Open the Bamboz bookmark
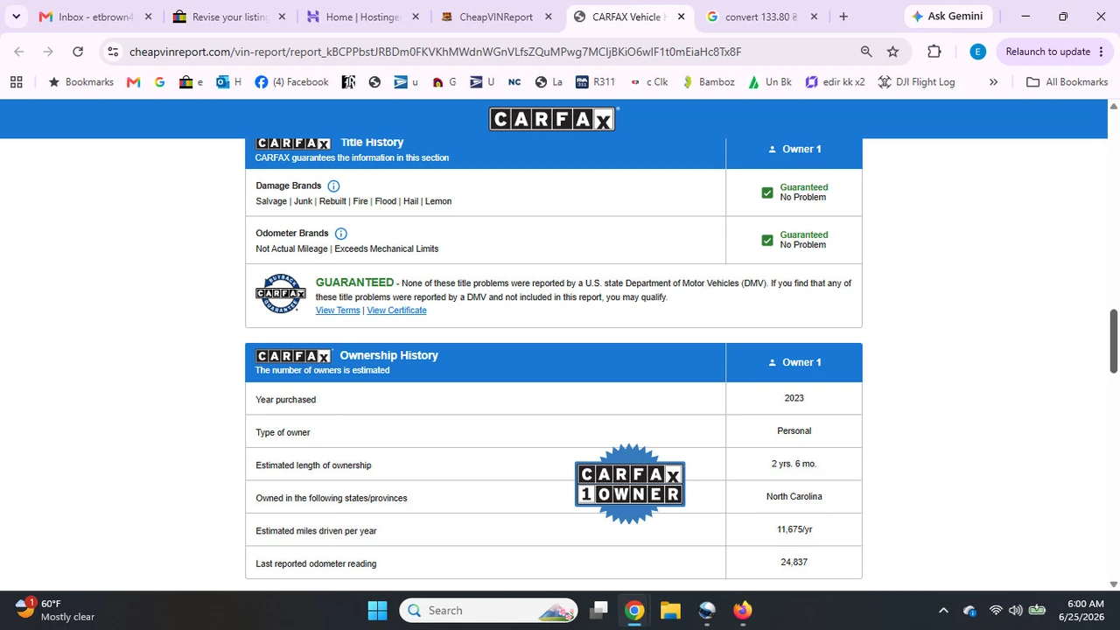The width and height of the screenshot is (1120, 630). (x=708, y=82)
